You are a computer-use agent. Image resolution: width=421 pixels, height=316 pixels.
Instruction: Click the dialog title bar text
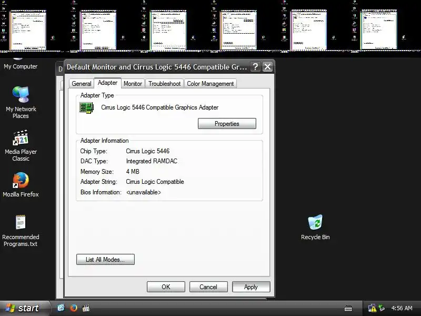(157, 67)
